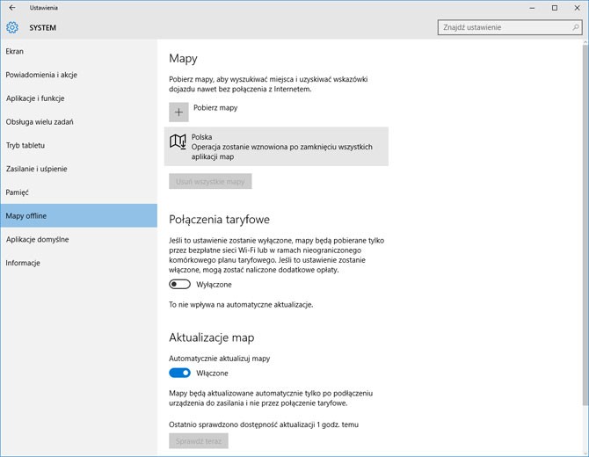Close the Ustawienia window

pyautogui.click(x=577, y=8)
